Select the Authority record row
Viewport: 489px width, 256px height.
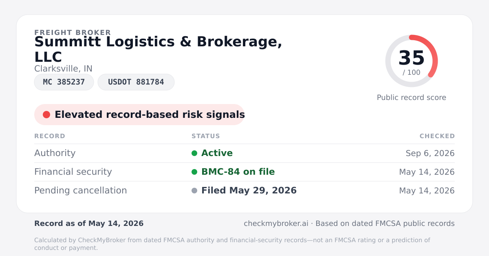click(244, 153)
